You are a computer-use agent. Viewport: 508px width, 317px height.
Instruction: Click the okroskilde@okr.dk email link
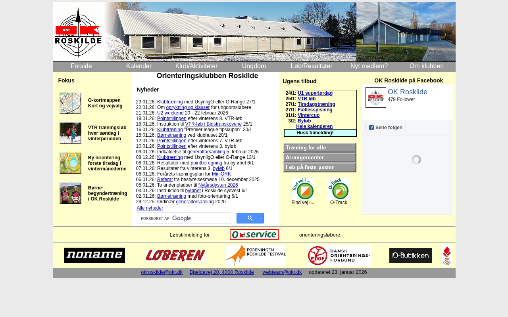[162, 272]
